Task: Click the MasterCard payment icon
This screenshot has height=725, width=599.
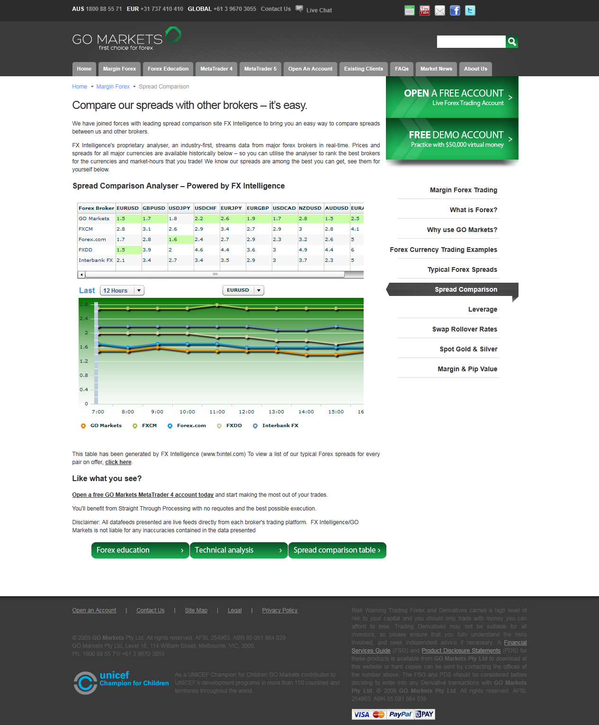Action: point(379,714)
